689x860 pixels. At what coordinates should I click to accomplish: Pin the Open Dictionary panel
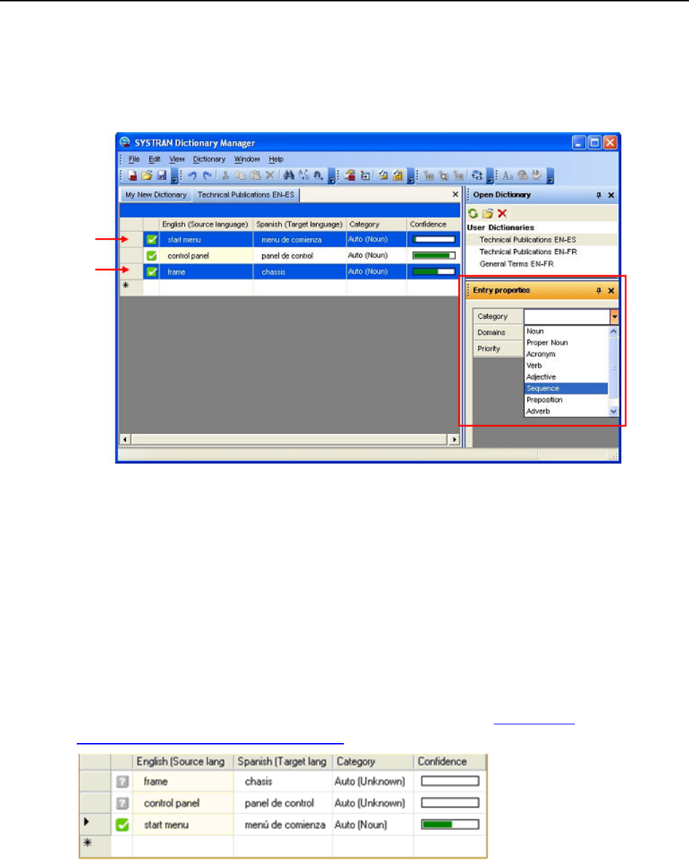coord(598,195)
